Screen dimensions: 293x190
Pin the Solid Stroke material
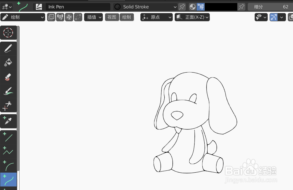182,7
